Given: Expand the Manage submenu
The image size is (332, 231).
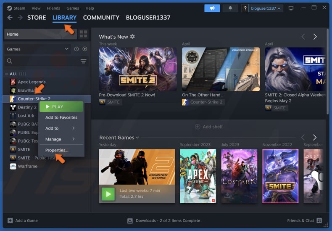Looking at the screenshot, I should coord(61,139).
